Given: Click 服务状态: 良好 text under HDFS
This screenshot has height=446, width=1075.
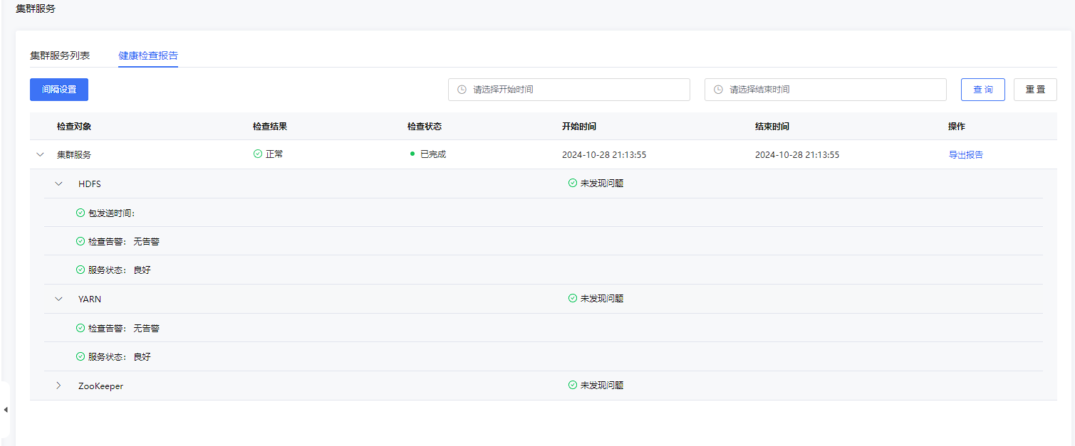Looking at the screenshot, I should click(x=120, y=270).
